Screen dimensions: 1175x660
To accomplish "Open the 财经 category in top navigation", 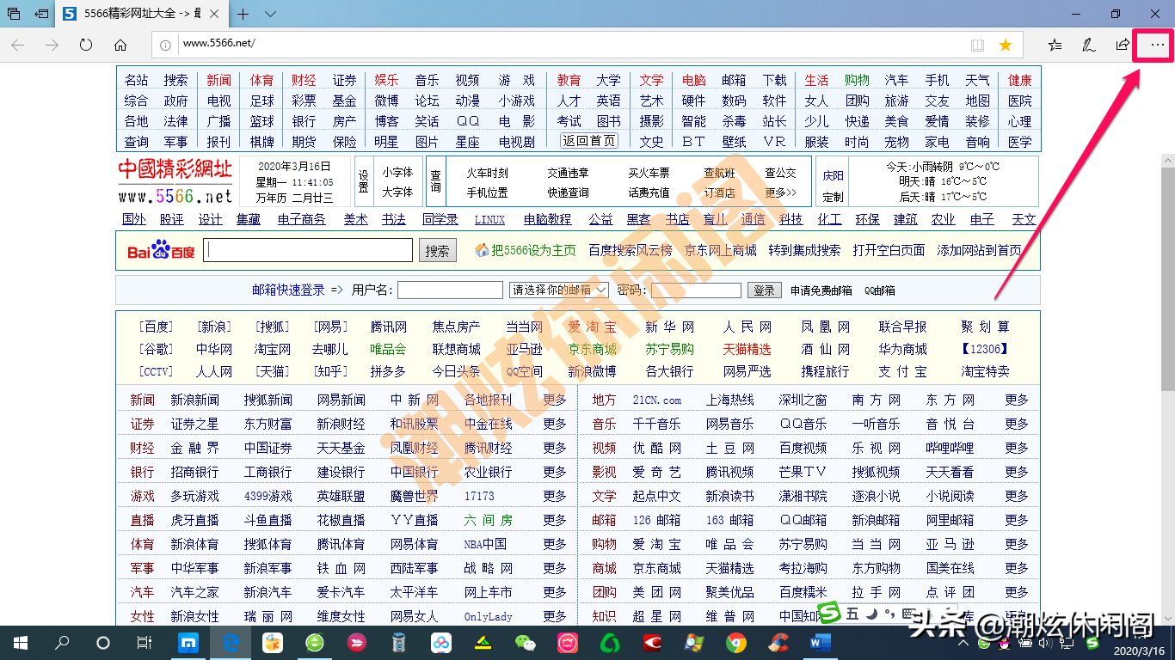I will click(x=304, y=80).
